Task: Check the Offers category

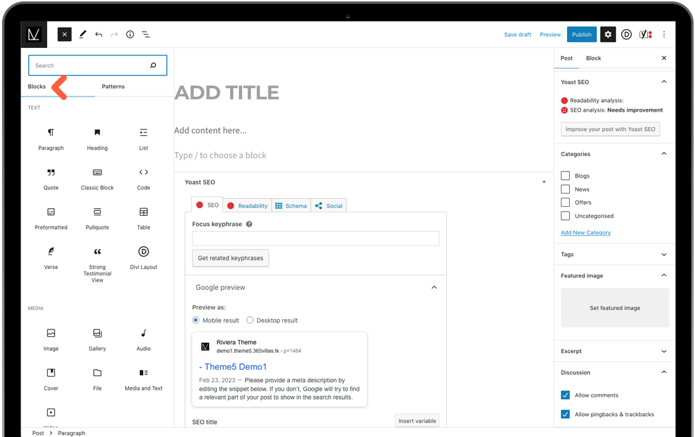Action: (x=565, y=202)
